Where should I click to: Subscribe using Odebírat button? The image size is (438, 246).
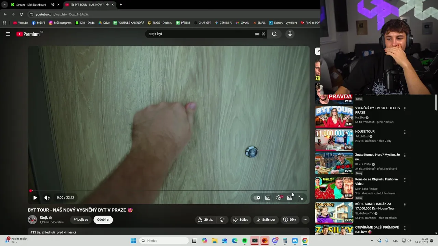pos(103,220)
